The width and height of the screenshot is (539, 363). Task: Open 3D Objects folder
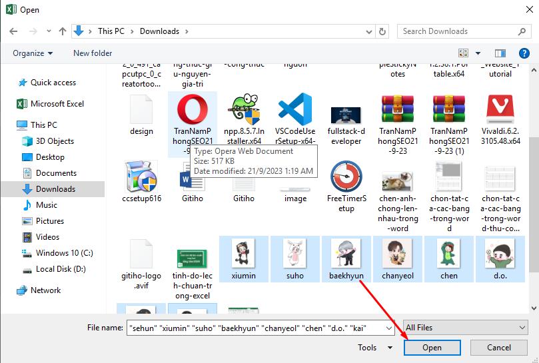(x=48, y=141)
